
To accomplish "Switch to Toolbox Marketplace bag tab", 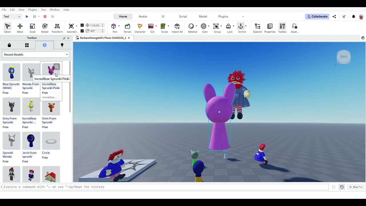I will coord(9,45).
